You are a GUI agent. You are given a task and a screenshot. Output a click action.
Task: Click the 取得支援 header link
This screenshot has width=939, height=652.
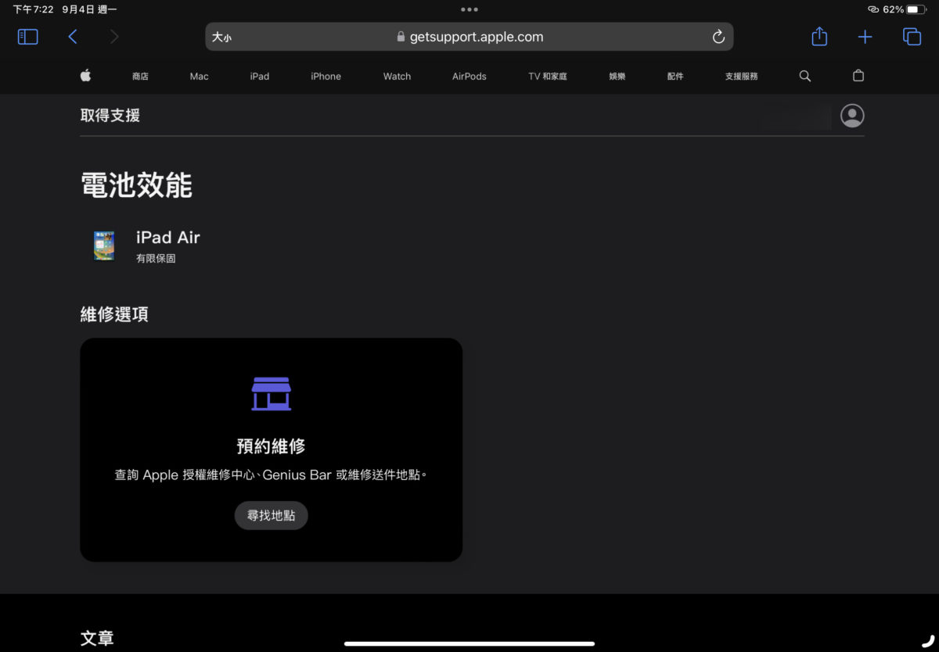pyautogui.click(x=110, y=116)
